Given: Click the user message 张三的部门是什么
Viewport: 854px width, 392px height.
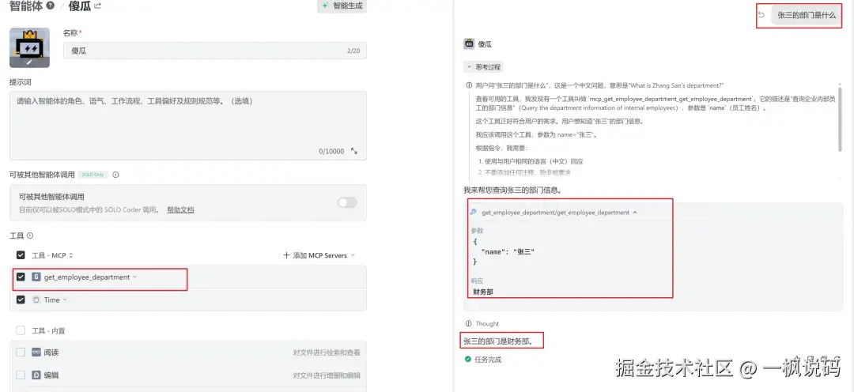Looking at the screenshot, I should pyautogui.click(x=807, y=15).
